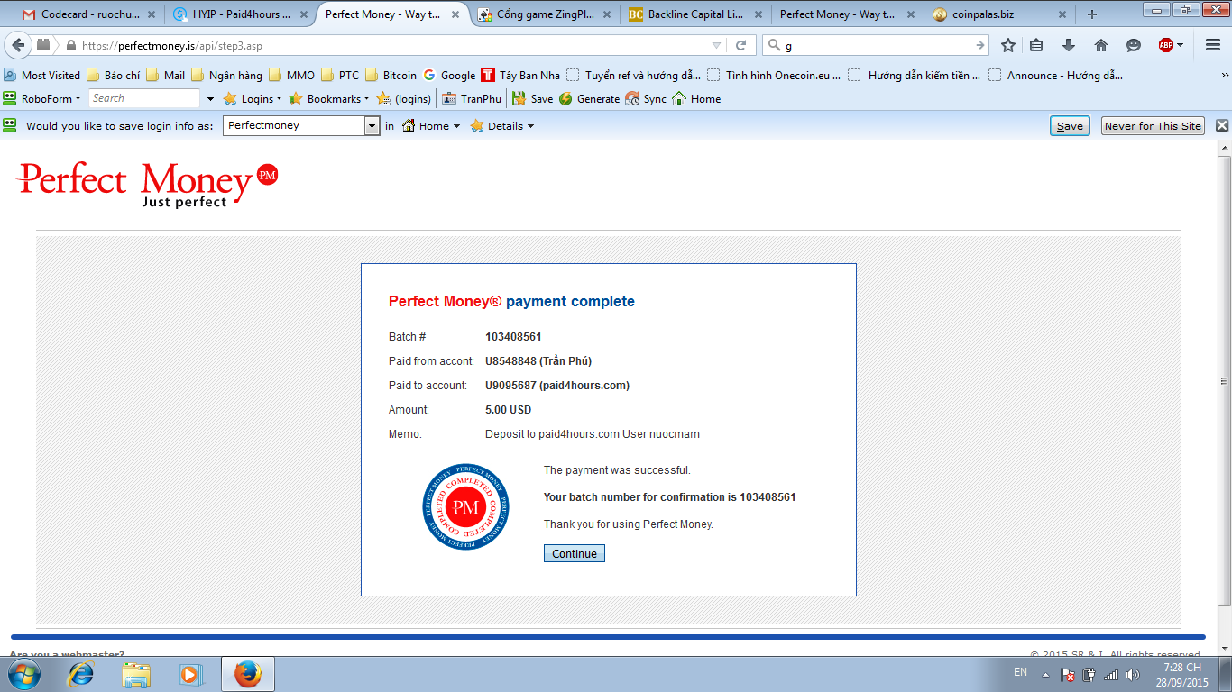Open the Downloads arrow icon

pos(1069,45)
